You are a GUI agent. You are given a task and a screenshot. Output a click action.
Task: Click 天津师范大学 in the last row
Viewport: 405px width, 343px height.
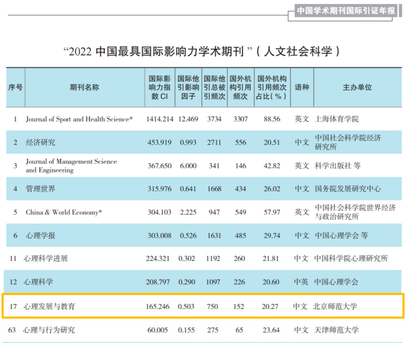(336, 330)
